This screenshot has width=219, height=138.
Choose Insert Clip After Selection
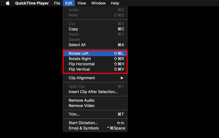[x=95, y=92]
